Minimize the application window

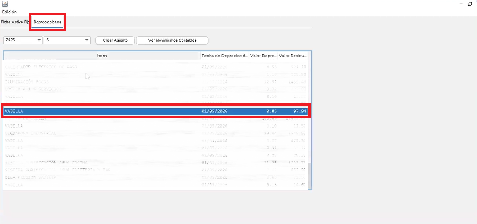click(x=461, y=4)
